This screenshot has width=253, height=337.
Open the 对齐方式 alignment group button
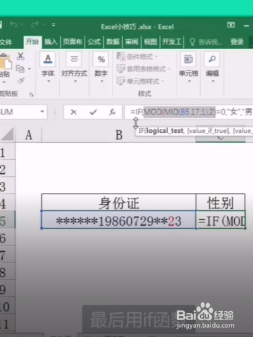coord(74,67)
